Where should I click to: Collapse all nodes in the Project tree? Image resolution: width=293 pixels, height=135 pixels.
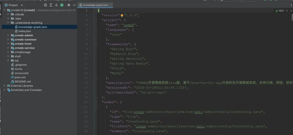[56, 5]
